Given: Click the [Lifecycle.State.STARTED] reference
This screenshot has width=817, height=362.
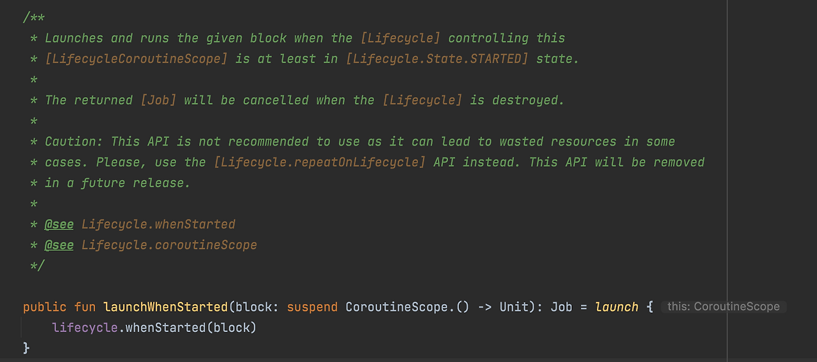Looking at the screenshot, I should pos(437,59).
